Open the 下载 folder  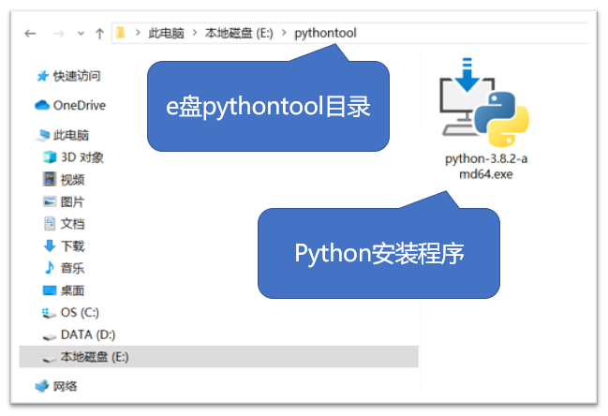[x=72, y=245]
